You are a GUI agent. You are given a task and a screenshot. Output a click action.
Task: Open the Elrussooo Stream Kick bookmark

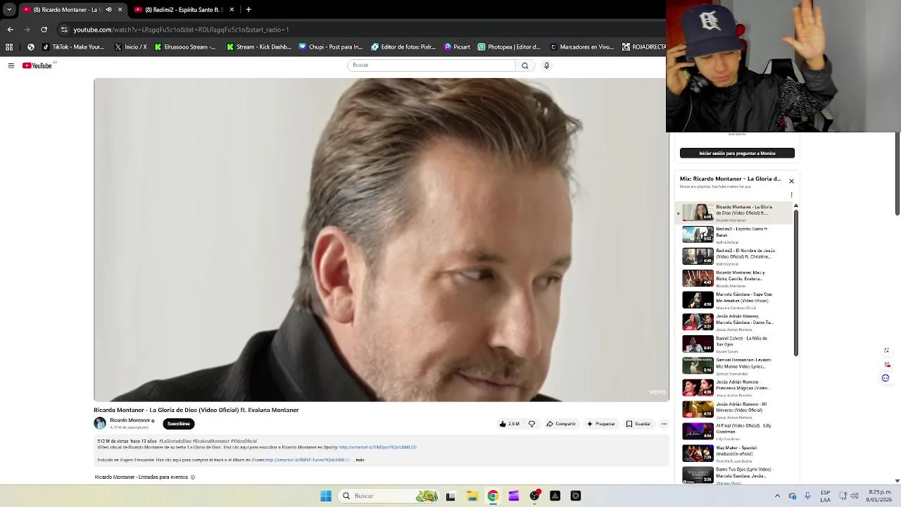tap(185, 47)
